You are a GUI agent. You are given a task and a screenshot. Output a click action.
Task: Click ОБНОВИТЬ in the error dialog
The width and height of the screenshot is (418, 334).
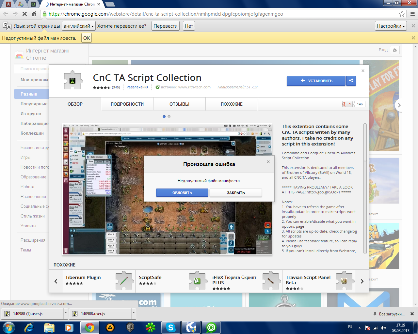pyautogui.click(x=182, y=193)
